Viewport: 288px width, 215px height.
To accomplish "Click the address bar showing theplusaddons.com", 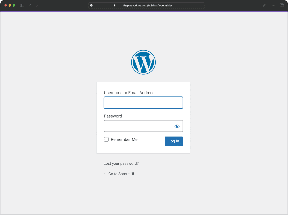I will (x=147, y=5).
